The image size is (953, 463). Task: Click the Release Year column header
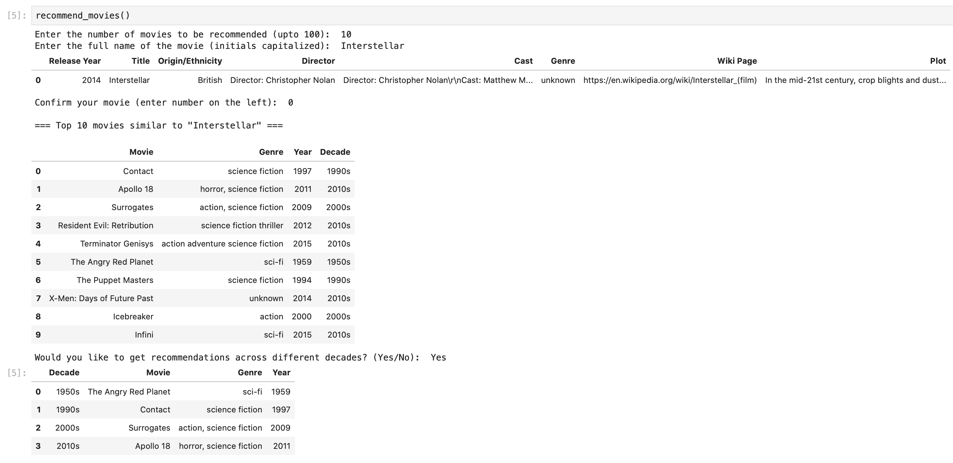75,61
